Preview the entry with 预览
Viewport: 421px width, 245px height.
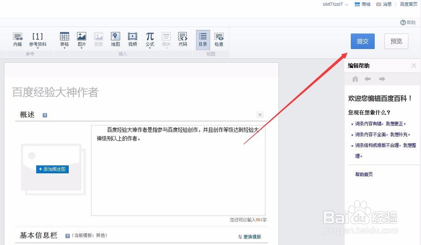click(x=396, y=41)
